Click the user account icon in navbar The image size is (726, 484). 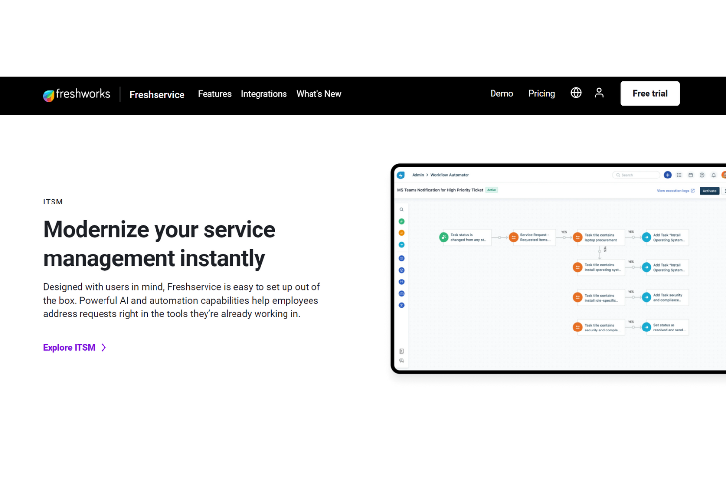coord(599,93)
